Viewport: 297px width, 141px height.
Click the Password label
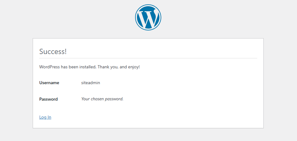[49, 99]
